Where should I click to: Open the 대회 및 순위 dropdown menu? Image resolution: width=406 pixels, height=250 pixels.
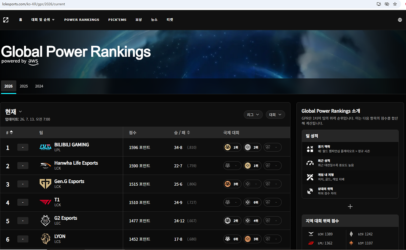[x=43, y=20]
